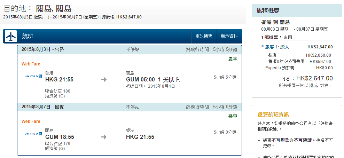Screen dimensions: 344x158
Task: Click the 最平 tag on the August 3 flight
Action: pos(233,59)
